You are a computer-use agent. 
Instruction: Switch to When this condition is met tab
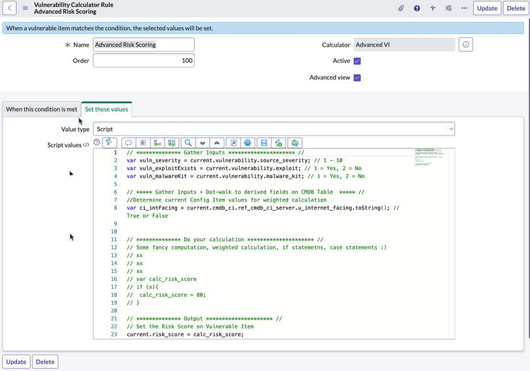[41, 109]
